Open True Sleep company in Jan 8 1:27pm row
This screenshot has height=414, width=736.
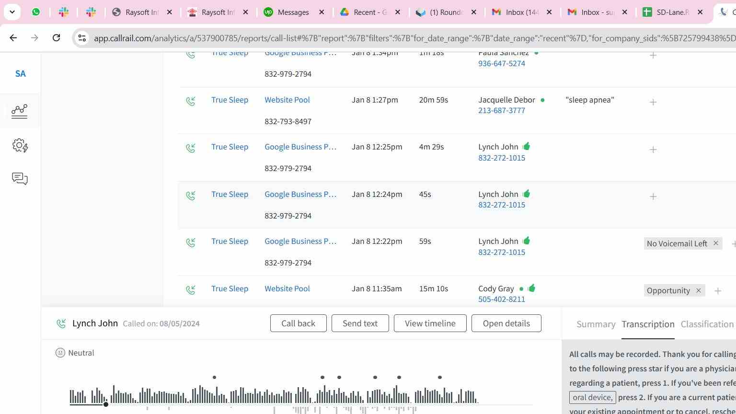click(x=230, y=100)
